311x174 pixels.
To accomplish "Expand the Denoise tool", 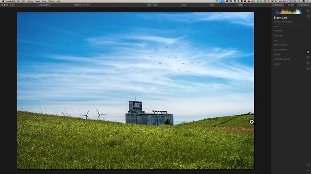I will tap(276, 55).
